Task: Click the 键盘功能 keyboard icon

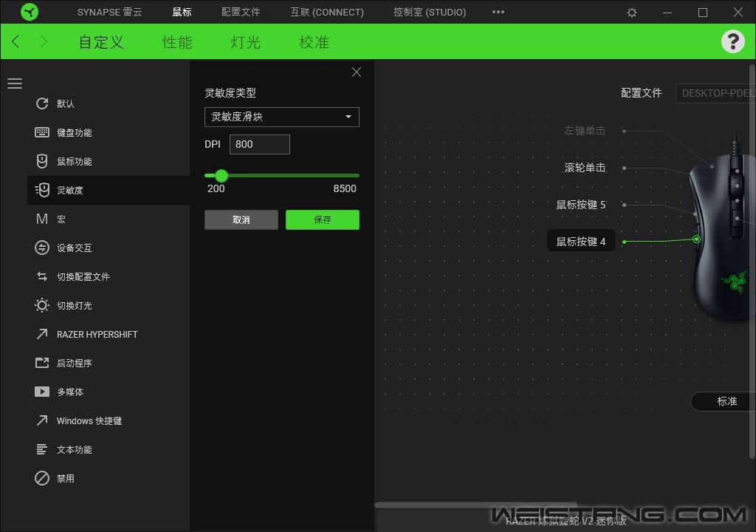Action: pos(42,132)
